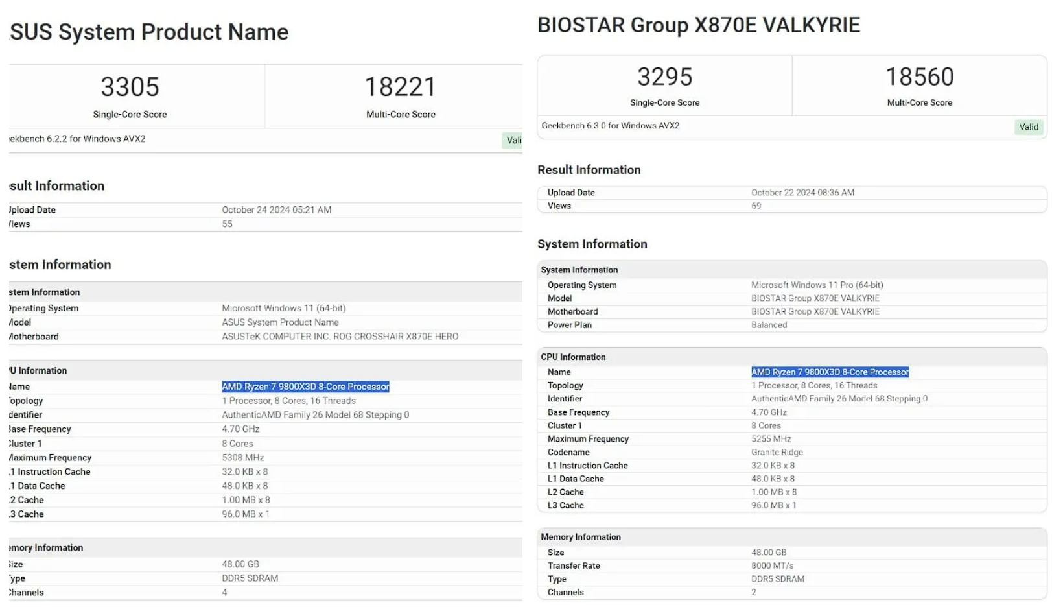Click channels value 4 in ASUS panel
The image size is (1052, 607).
[x=224, y=593]
